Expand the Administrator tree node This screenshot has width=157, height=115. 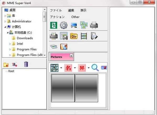[x=5, y=21]
